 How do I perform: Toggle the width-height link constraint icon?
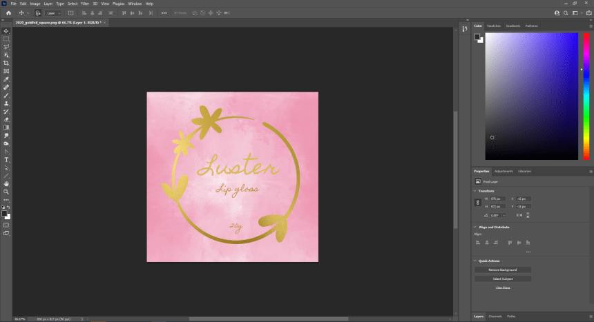(x=477, y=202)
